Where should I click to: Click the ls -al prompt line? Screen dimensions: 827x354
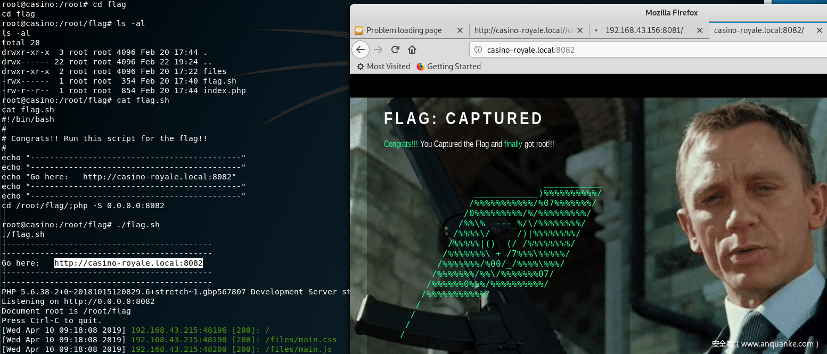(73, 23)
